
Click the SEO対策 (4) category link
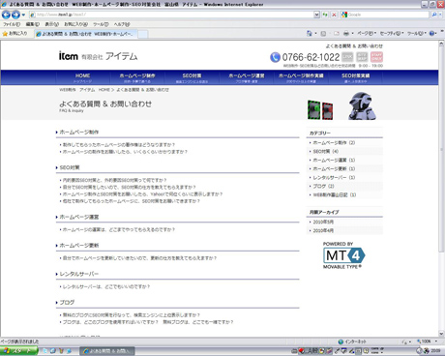325,151
